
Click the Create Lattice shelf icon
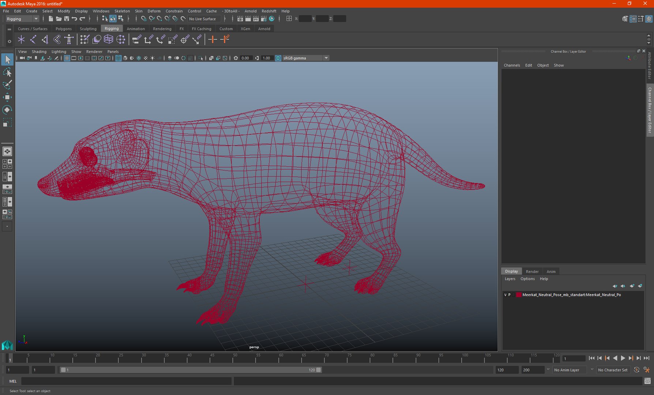click(109, 39)
